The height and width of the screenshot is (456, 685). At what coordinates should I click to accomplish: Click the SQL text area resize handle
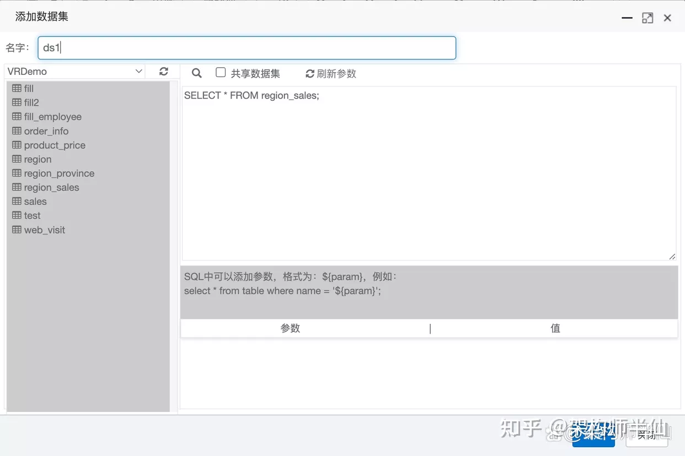[672, 256]
